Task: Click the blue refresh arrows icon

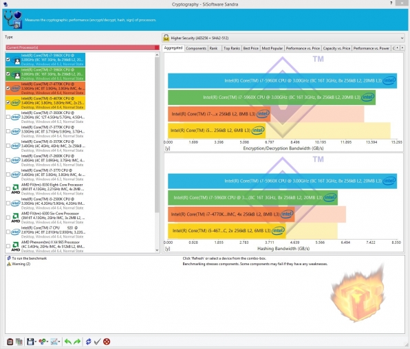Action: [x=88, y=341]
